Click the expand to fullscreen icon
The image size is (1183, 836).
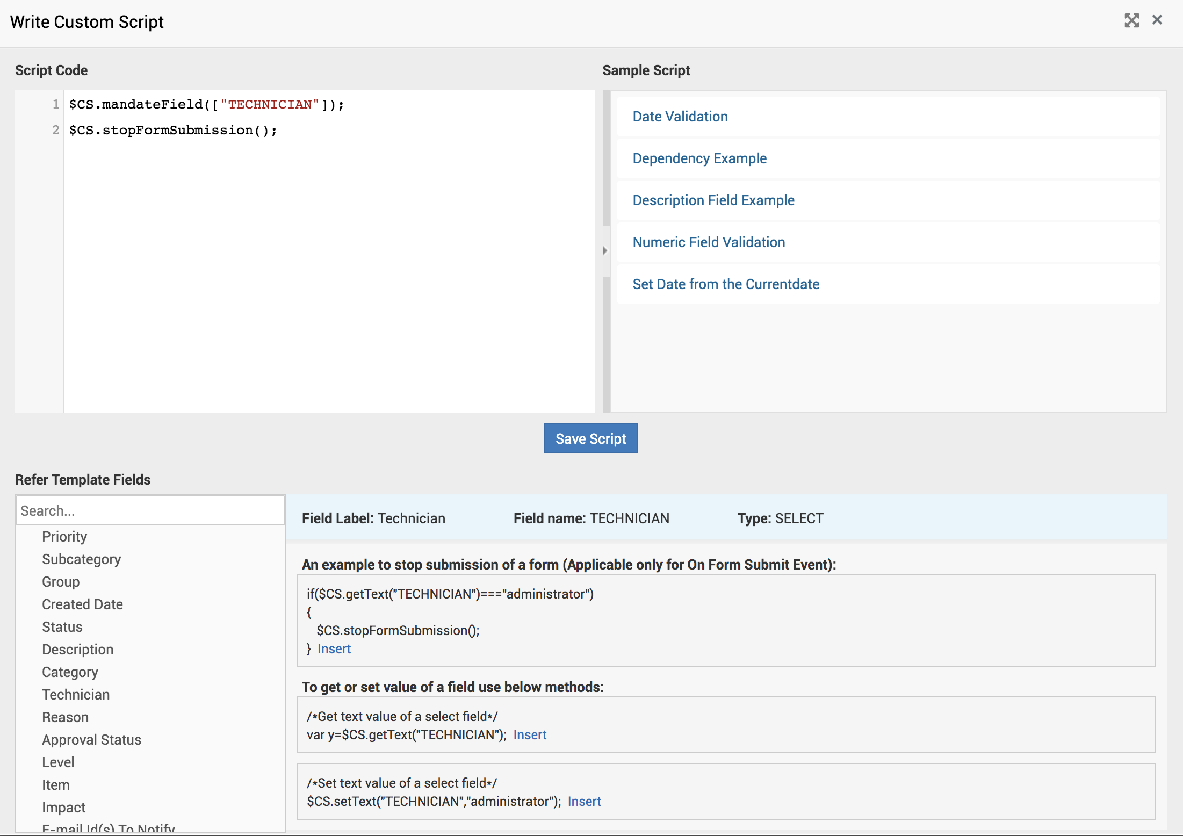tap(1131, 20)
